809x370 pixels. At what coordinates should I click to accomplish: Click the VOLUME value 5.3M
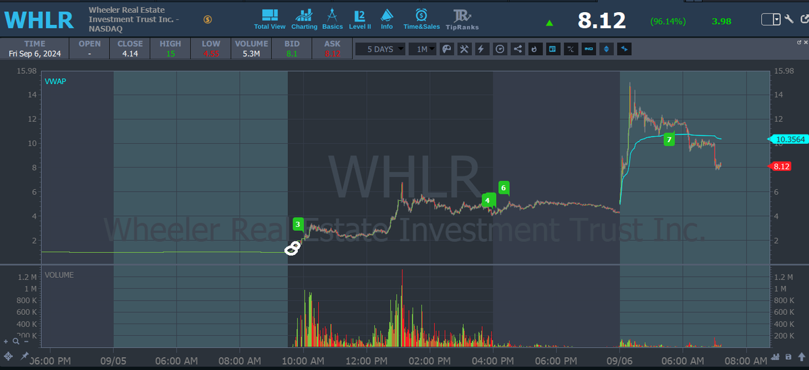coord(251,53)
